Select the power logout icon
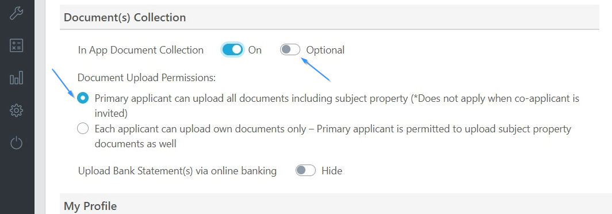This screenshot has height=214, width=612. click(16, 143)
